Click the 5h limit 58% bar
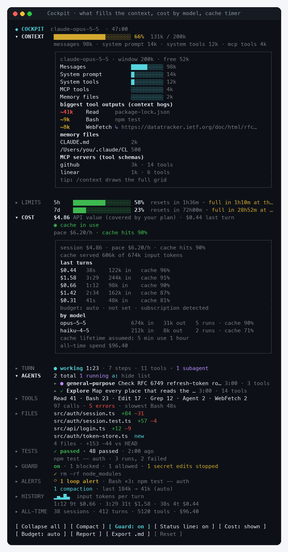Image resolution: width=288 pixels, height=552 pixels. tap(102, 202)
